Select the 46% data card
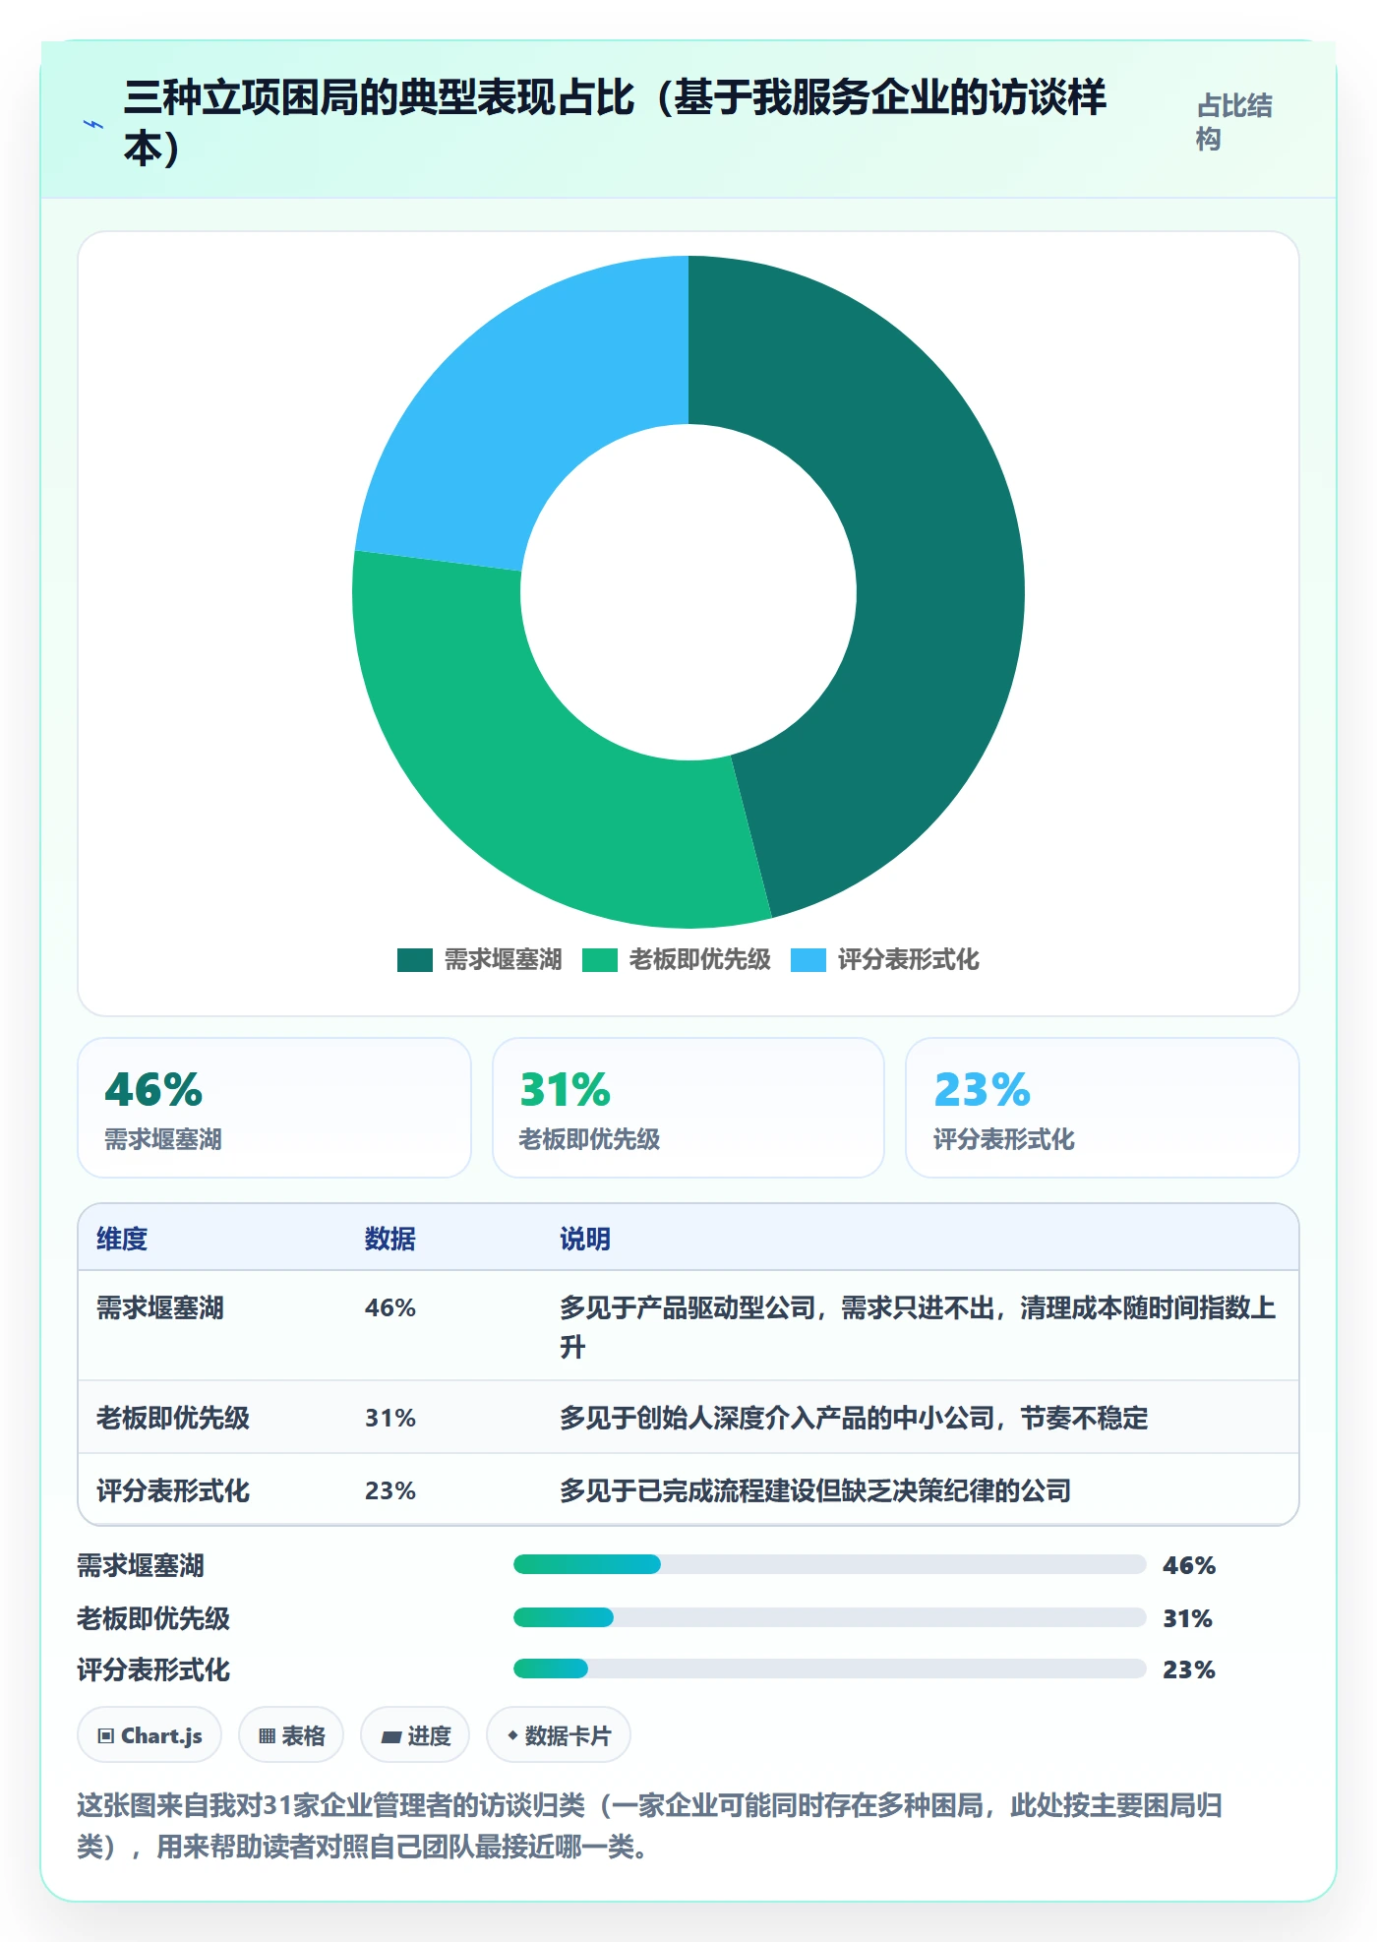The height and width of the screenshot is (1942, 1377). click(x=274, y=1108)
